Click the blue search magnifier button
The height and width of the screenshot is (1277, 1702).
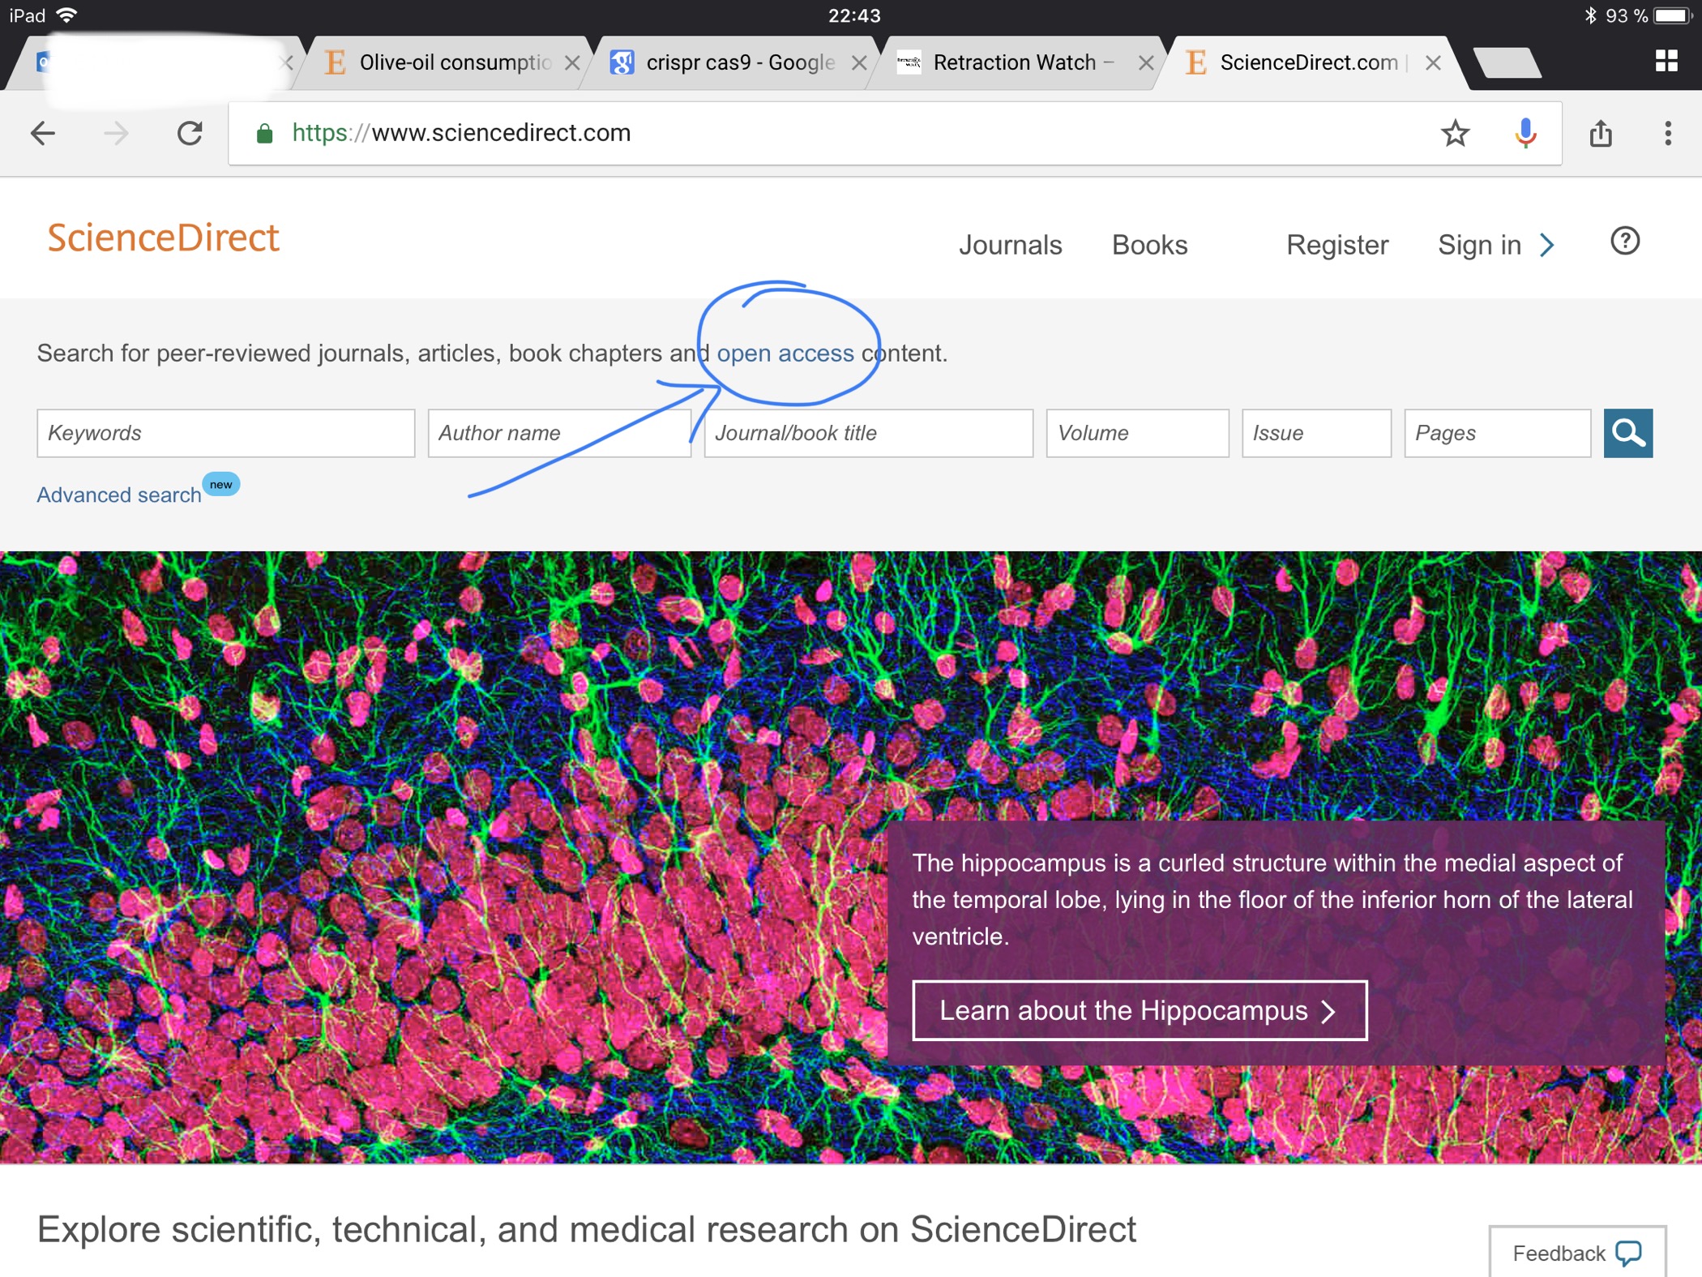pyautogui.click(x=1627, y=433)
